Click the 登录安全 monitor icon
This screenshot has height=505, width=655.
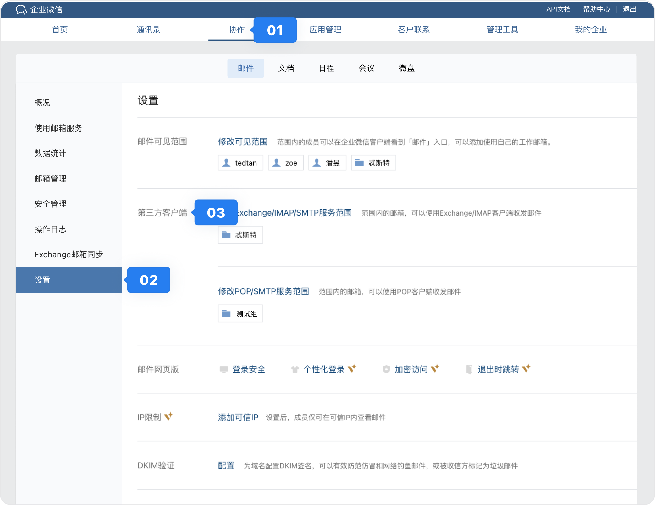tap(224, 369)
